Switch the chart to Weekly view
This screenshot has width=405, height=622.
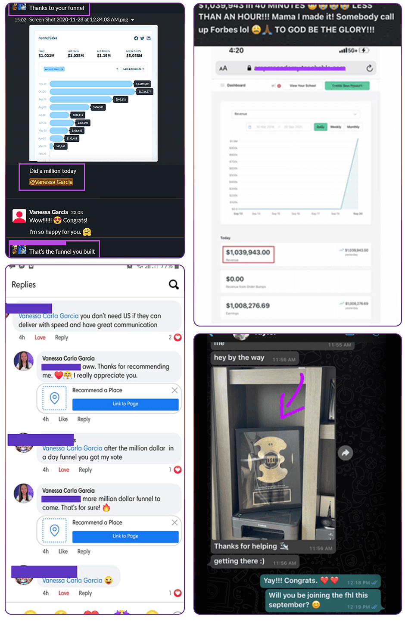(x=336, y=127)
